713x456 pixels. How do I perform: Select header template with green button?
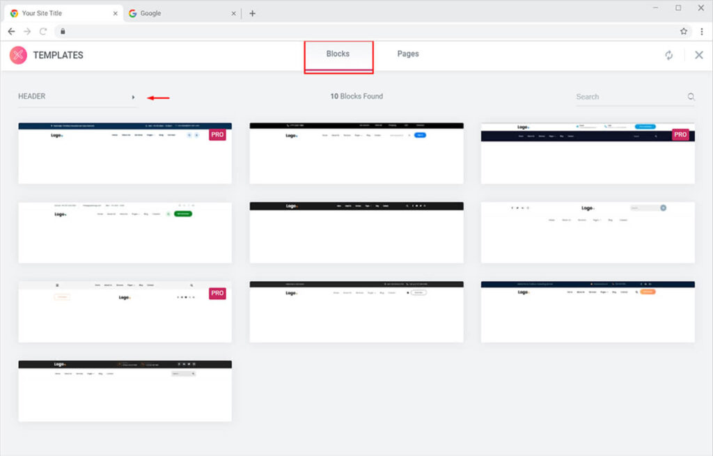pyautogui.click(x=125, y=233)
